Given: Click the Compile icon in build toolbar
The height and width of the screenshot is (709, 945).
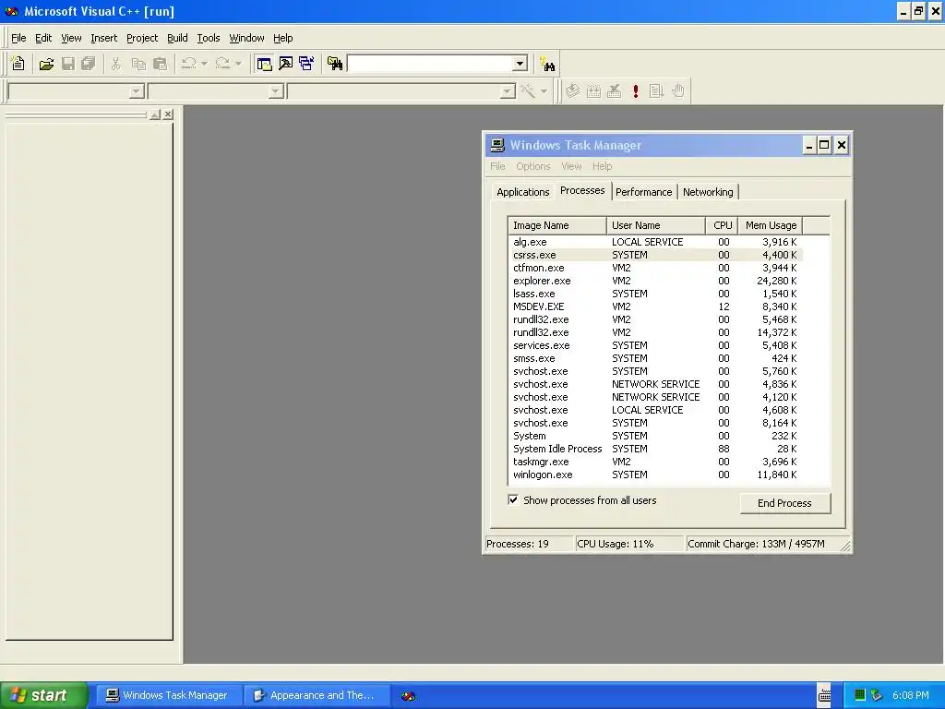Looking at the screenshot, I should 572,91.
